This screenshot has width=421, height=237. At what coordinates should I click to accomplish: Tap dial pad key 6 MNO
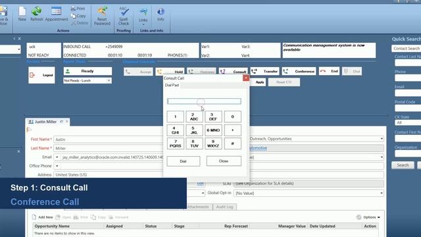[x=213, y=130]
